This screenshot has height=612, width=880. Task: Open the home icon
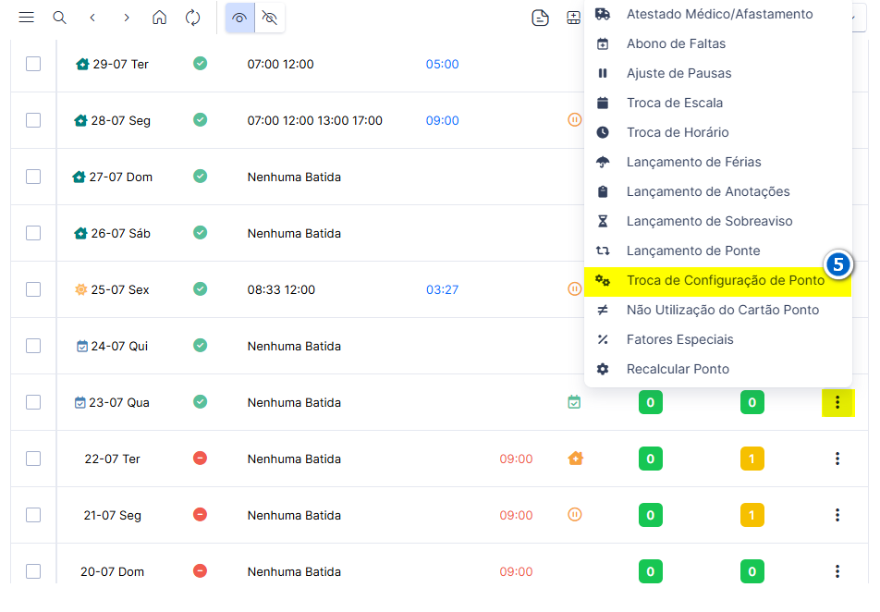click(x=159, y=18)
